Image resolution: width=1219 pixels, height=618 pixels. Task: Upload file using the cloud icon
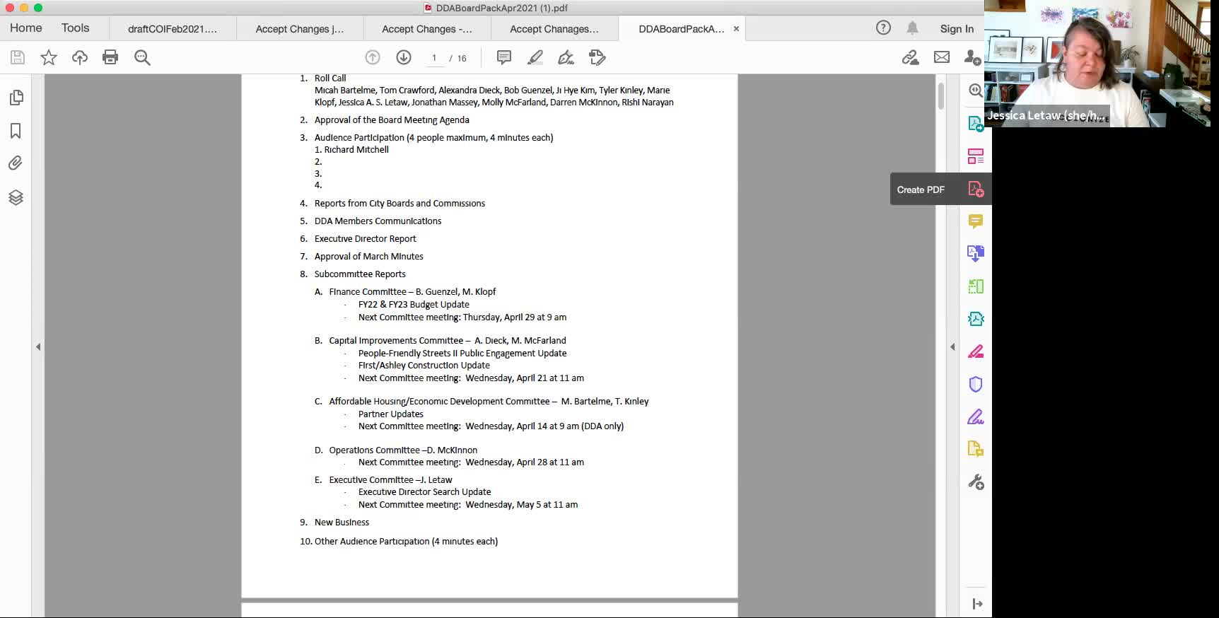click(79, 57)
